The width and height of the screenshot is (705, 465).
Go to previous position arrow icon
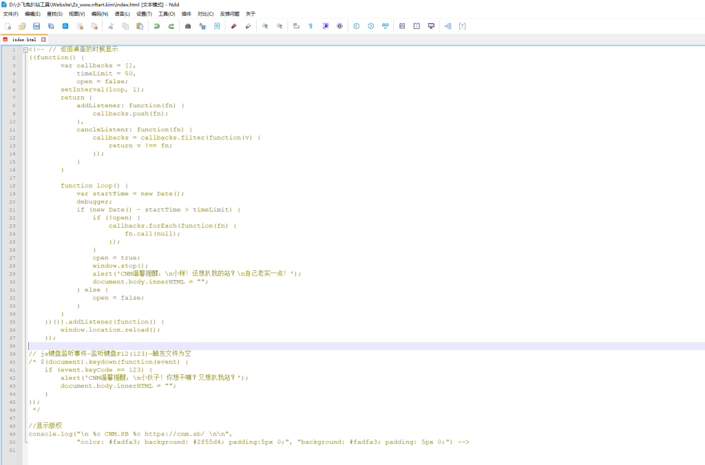(356, 26)
